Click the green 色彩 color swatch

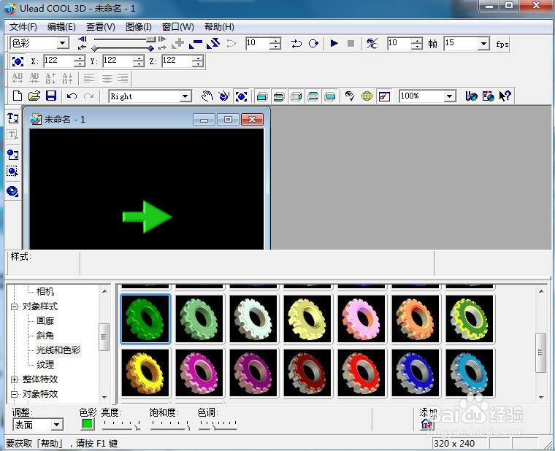(x=87, y=424)
